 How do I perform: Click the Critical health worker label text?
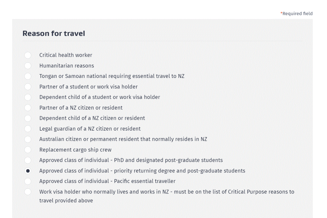pos(66,55)
